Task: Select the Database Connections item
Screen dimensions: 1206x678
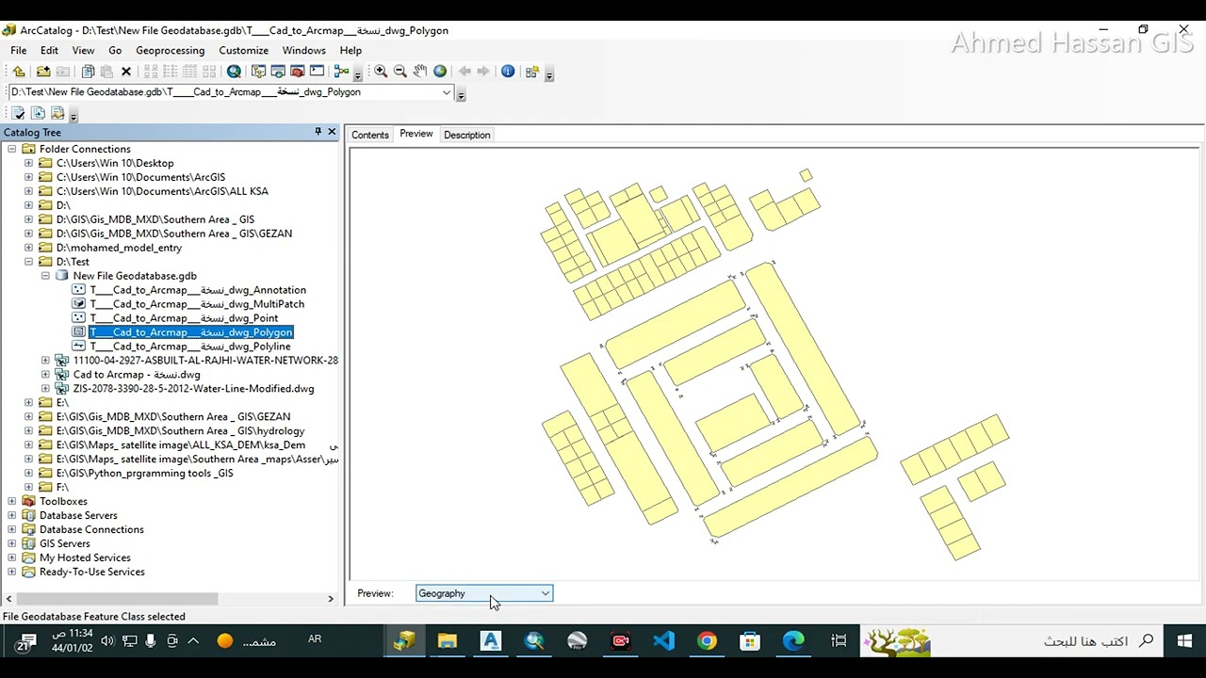Action: pos(91,529)
